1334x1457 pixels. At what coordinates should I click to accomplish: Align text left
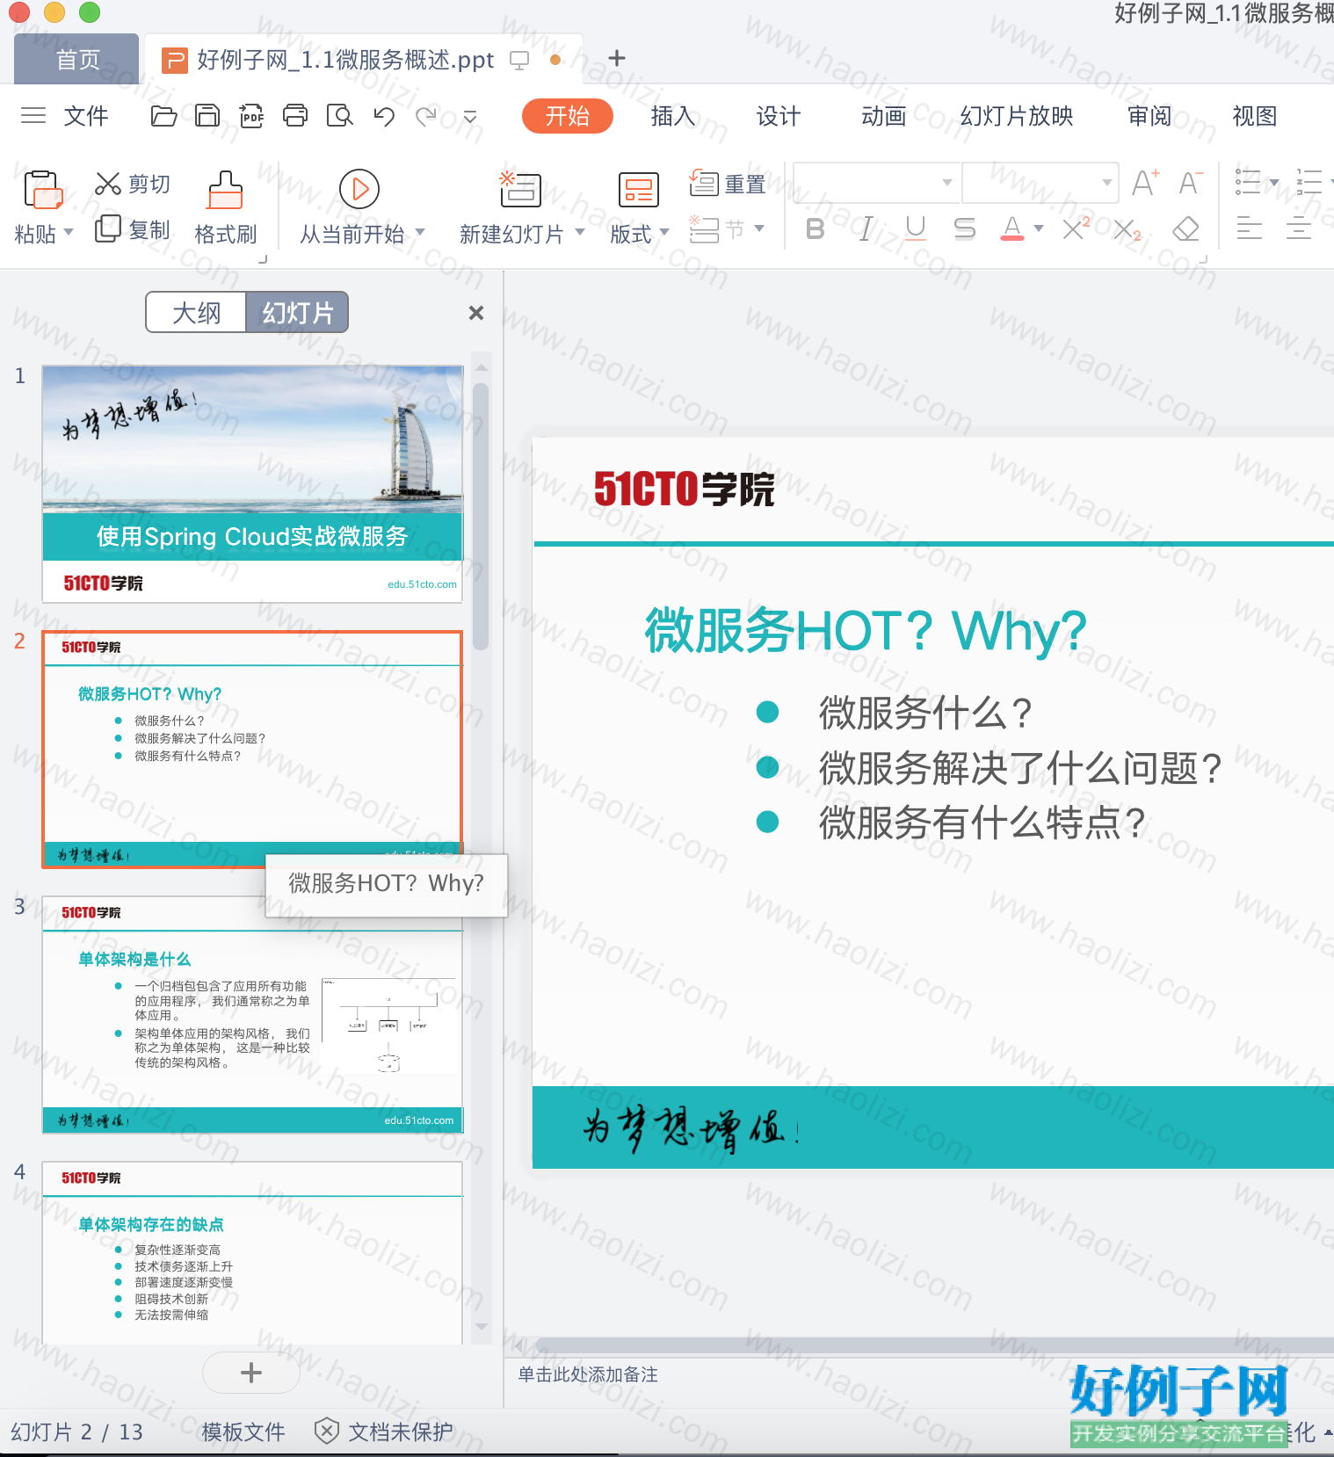[1249, 229]
